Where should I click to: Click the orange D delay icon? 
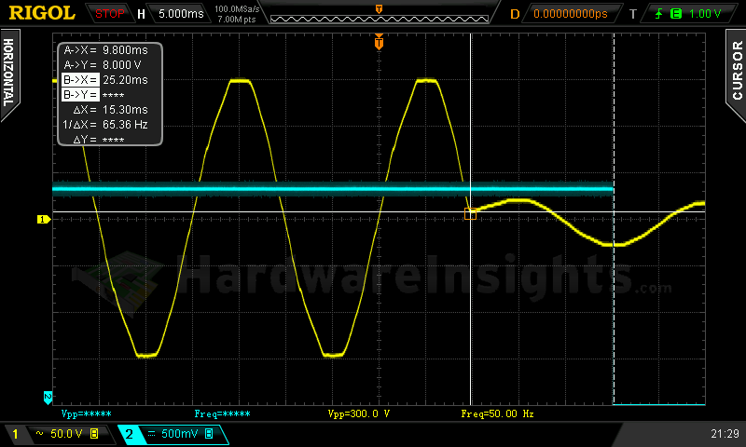click(514, 14)
